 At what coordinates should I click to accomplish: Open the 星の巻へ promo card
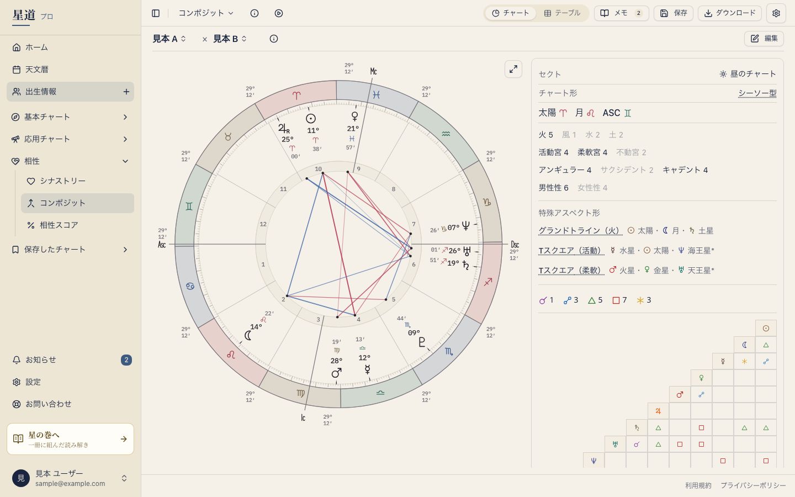[x=70, y=439]
